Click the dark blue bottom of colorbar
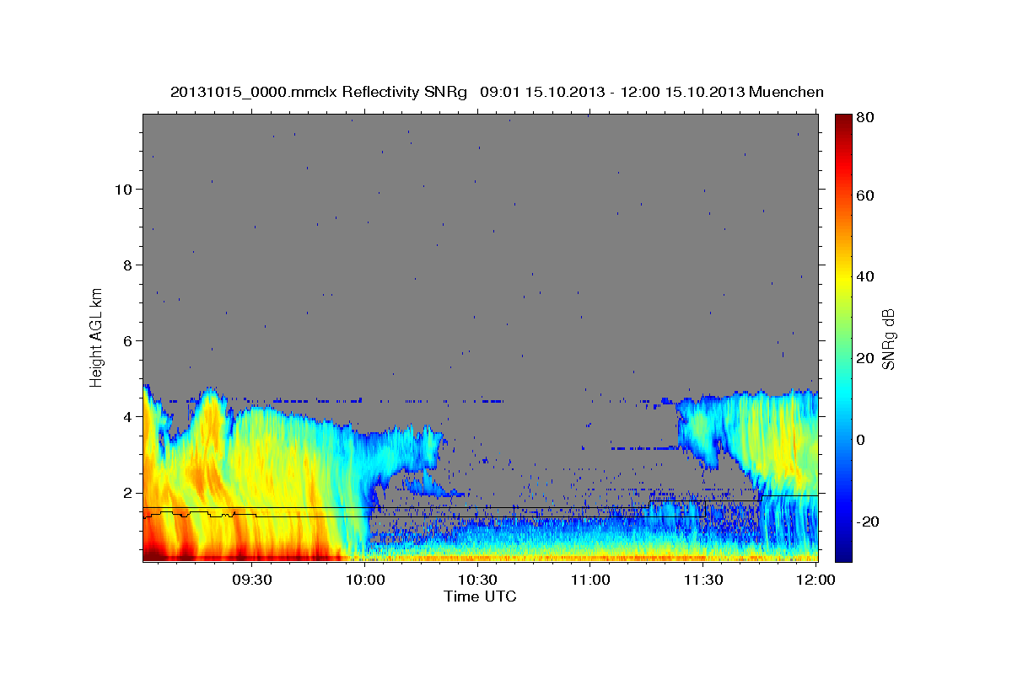Image resolution: width=1012 pixels, height=674 pixels. tap(843, 554)
